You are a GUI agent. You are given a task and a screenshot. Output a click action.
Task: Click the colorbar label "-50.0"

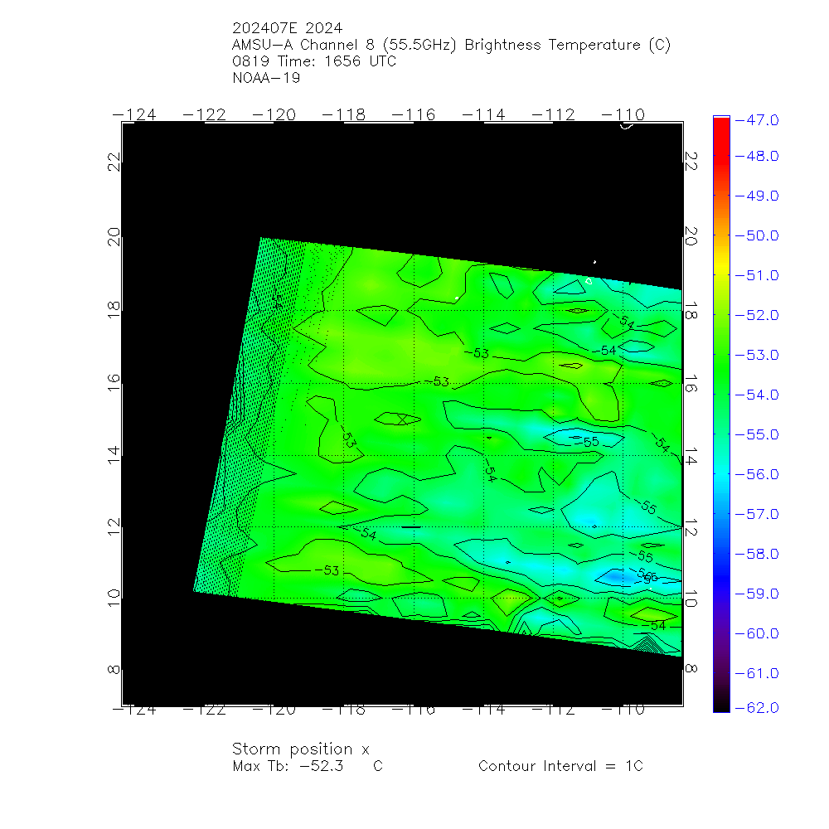[x=757, y=235]
